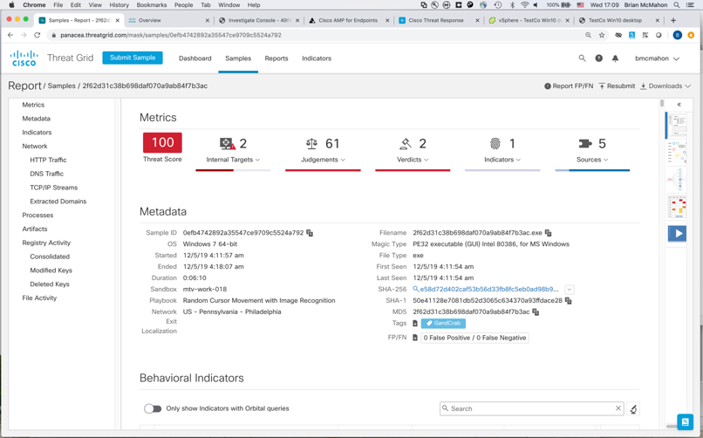Click the help question mark icon
The height and width of the screenshot is (438, 703).
pyautogui.click(x=598, y=58)
